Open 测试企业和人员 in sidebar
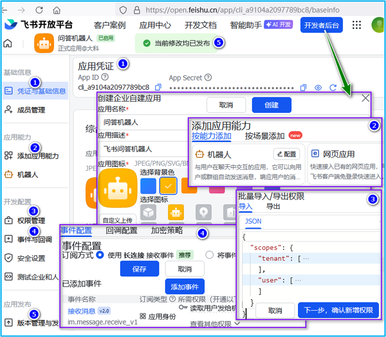386x337 pixels. tap(31, 277)
